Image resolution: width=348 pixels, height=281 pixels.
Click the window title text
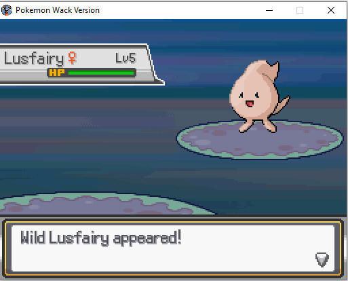(x=58, y=10)
